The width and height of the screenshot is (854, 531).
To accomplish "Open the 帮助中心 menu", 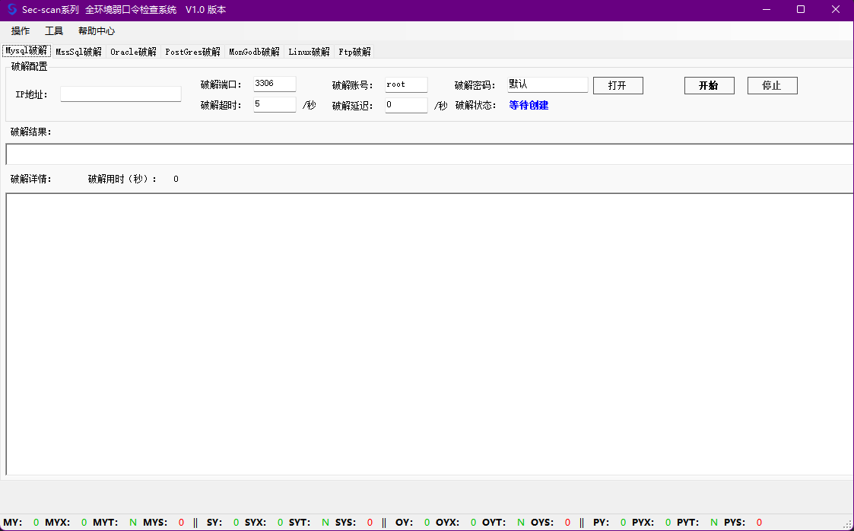I will [97, 31].
